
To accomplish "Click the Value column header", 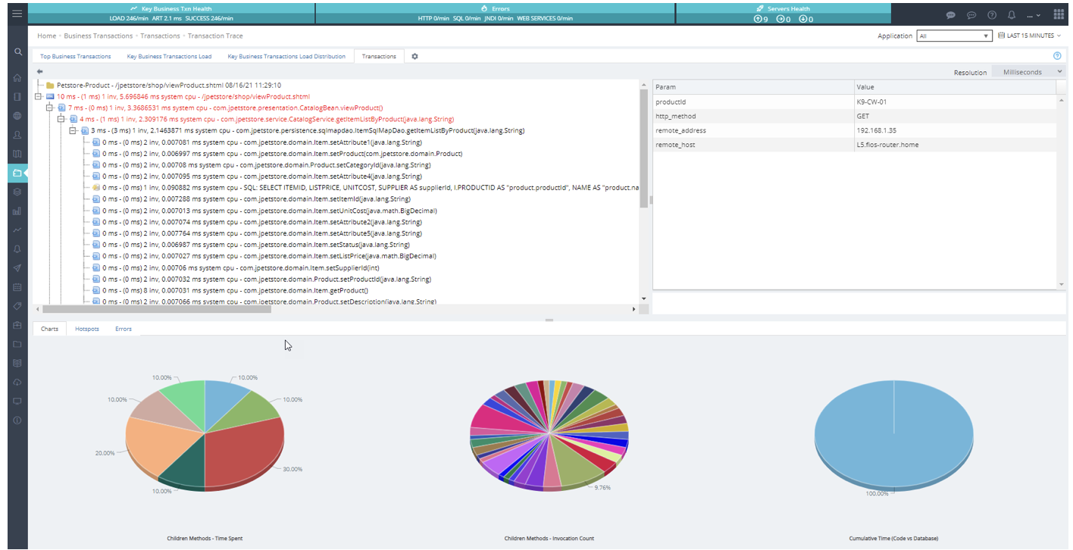I will (954, 87).
